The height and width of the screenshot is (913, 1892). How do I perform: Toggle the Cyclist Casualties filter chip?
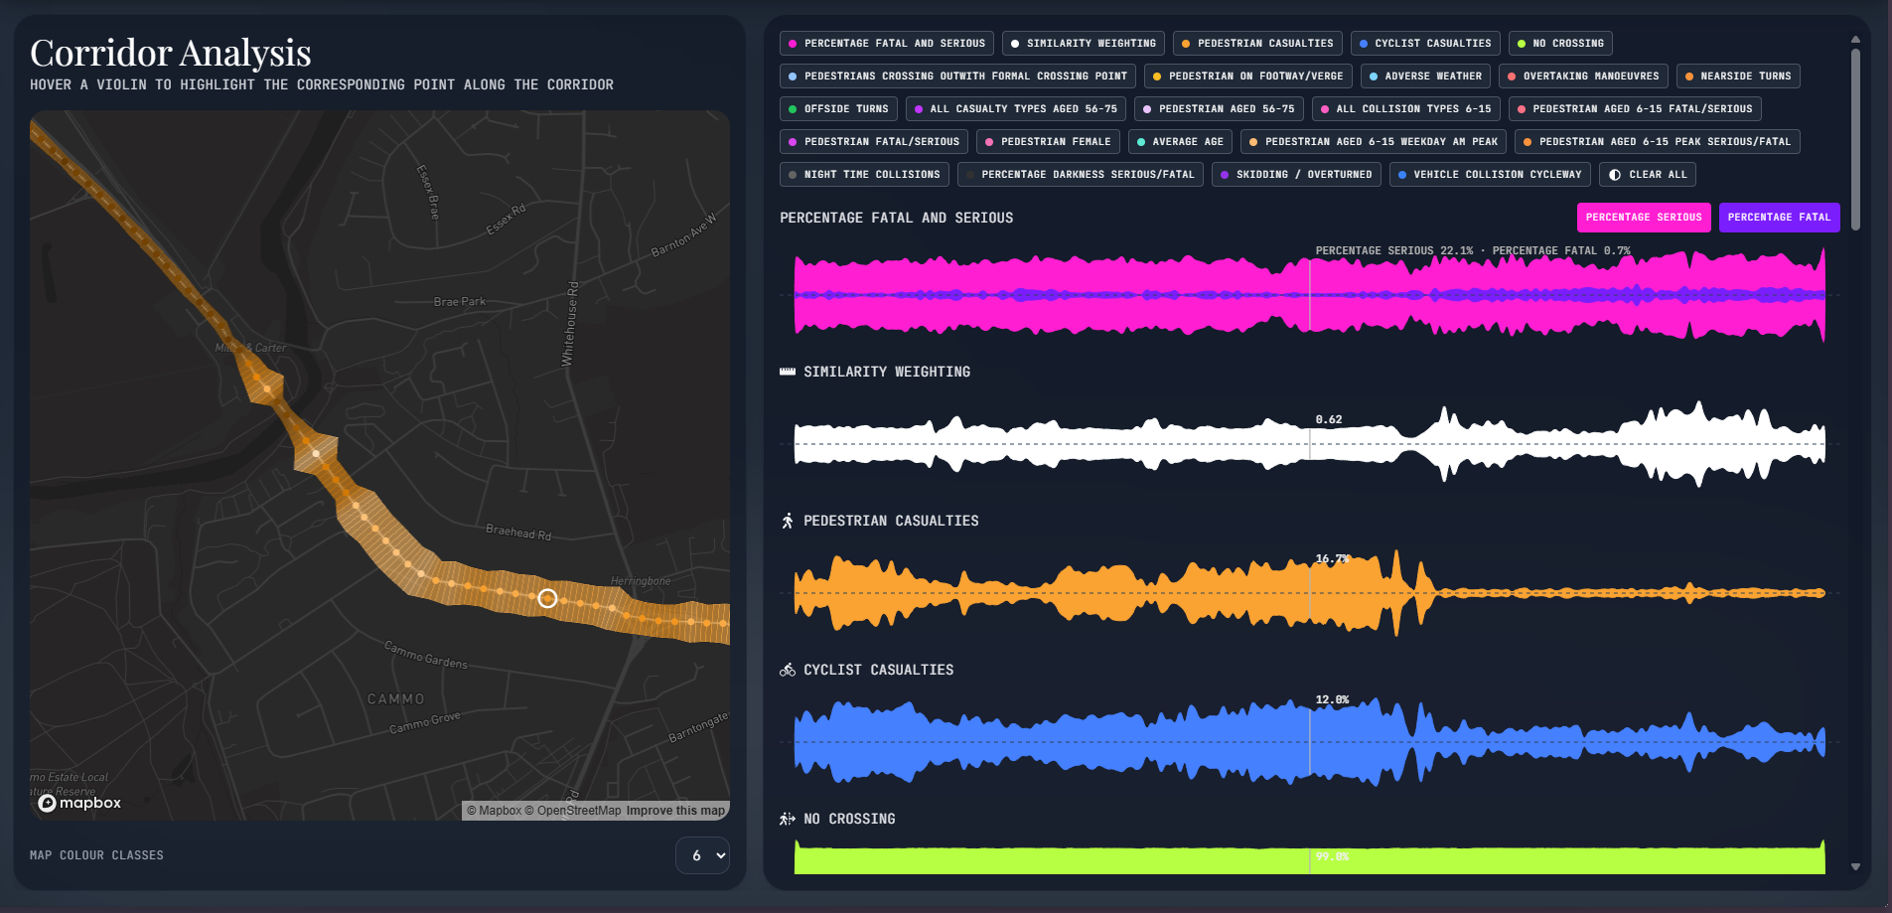point(1424,44)
